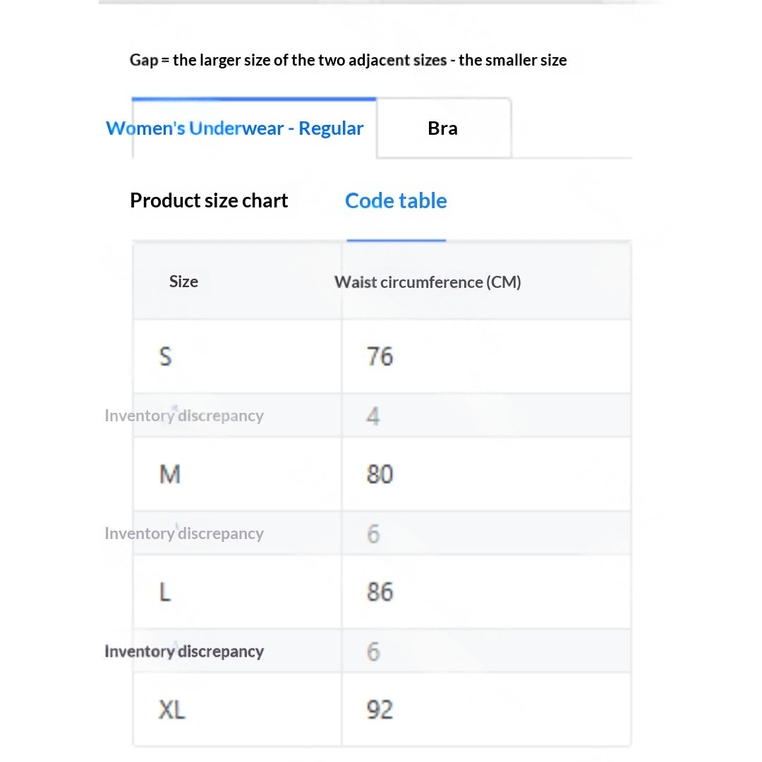Screen dimensions: 762x762
Task: Click Inventory discrepancy label below M
Action: [184, 533]
